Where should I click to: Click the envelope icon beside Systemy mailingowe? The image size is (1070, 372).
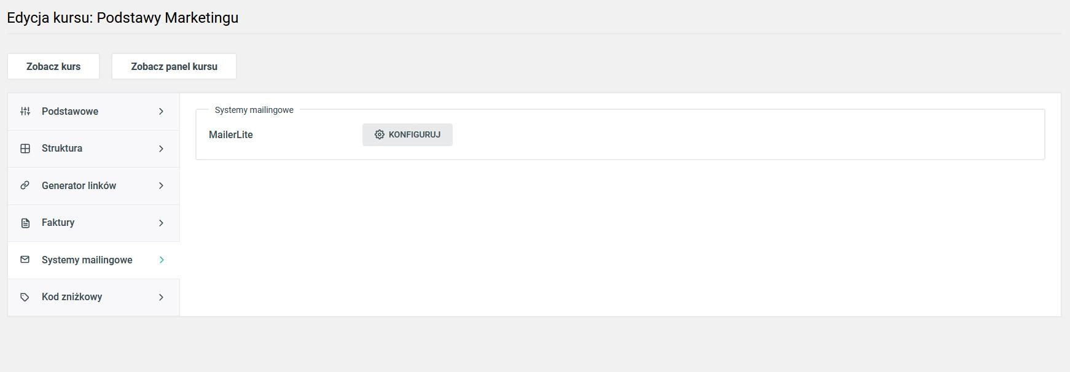coord(25,260)
